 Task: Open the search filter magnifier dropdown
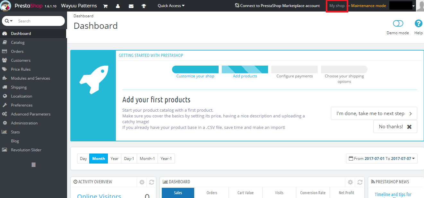pos(9,21)
